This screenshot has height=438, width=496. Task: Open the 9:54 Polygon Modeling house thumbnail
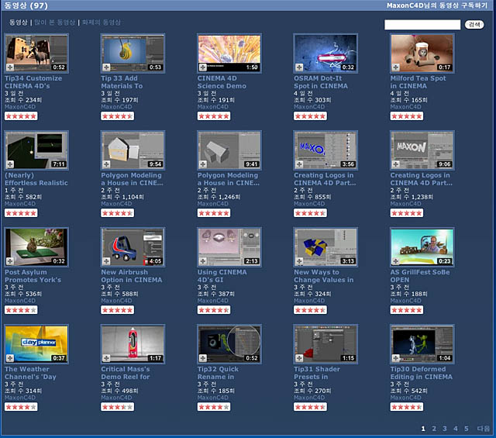pyautogui.click(x=133, y=150)
